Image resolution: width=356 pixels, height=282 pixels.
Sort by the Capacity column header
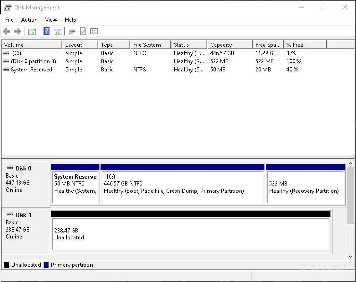coord(230,44)
